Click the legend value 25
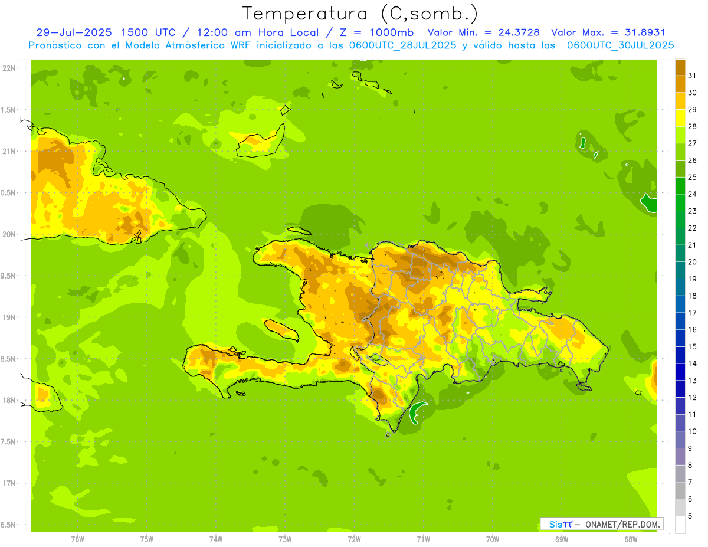708x547 pixels. (x=693, y=177)
